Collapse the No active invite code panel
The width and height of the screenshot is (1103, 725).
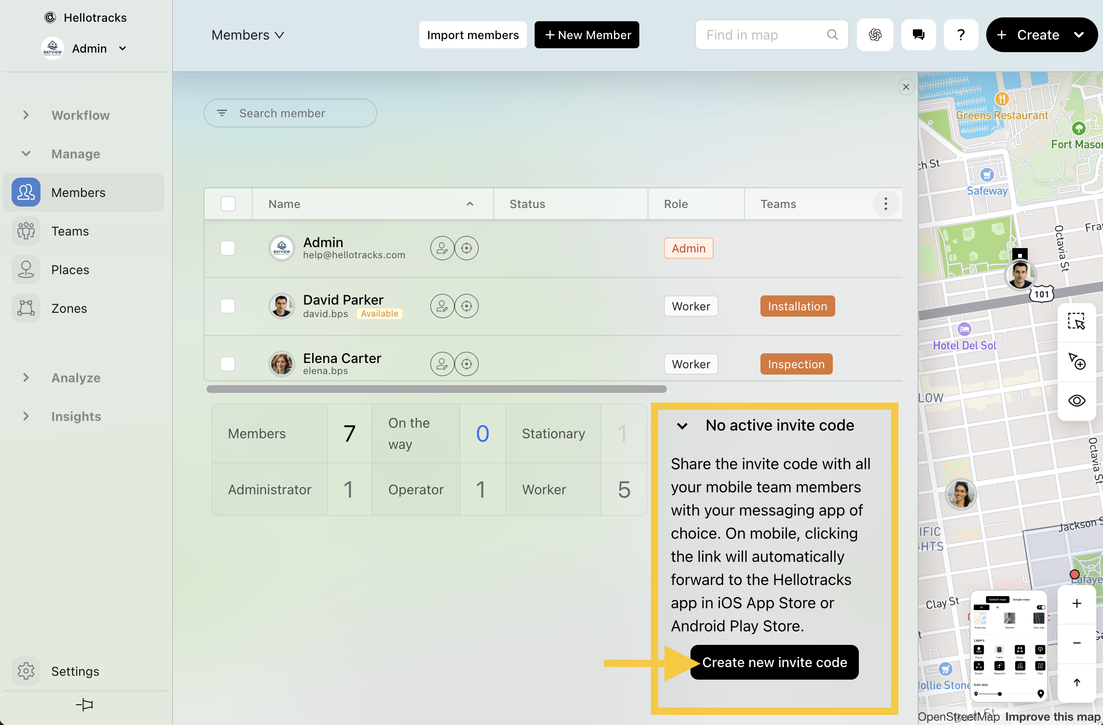click(x=682, y=426)
